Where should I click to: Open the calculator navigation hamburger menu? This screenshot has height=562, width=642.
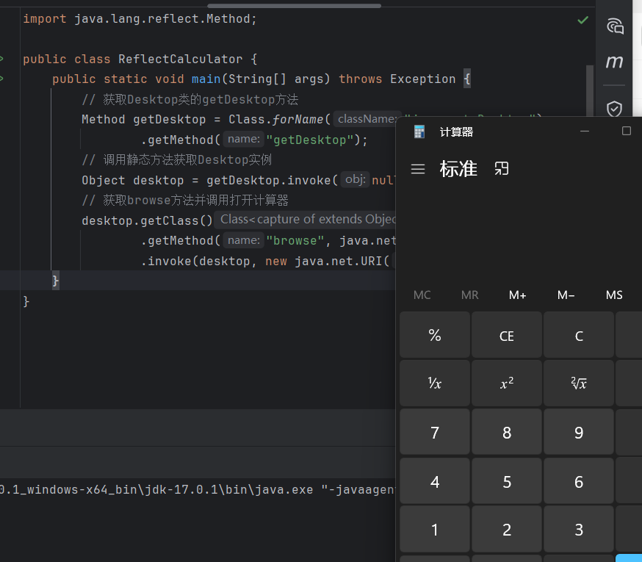[x=418, y=169]
